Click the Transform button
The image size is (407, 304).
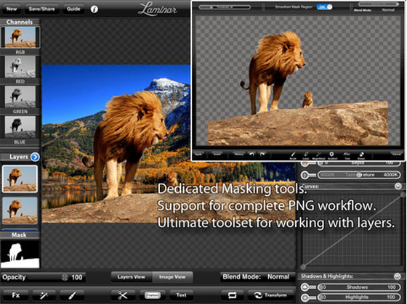click(x=271, y=295)
